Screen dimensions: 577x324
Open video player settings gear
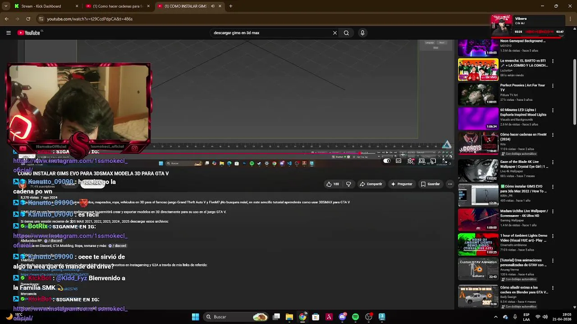click(x=410, y=161)
